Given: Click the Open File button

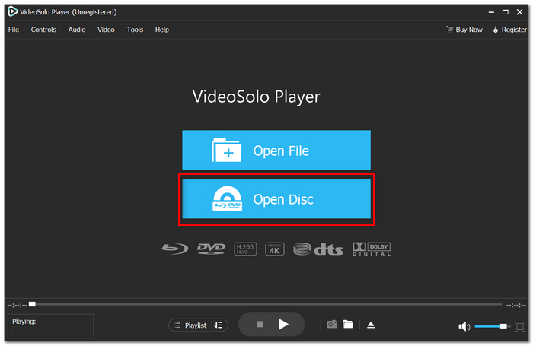Looking at the screenshot, I should (x=276, y=150).
